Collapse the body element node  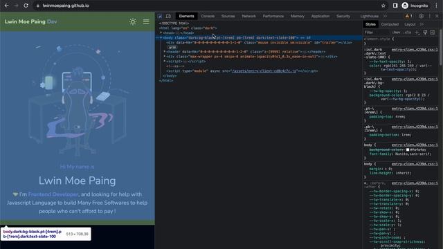161,37
